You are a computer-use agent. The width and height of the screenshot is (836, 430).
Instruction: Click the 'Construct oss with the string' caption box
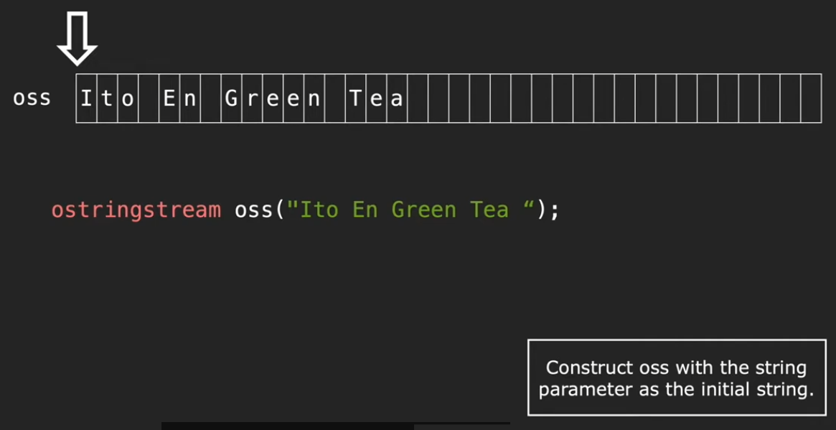point(676,378)
